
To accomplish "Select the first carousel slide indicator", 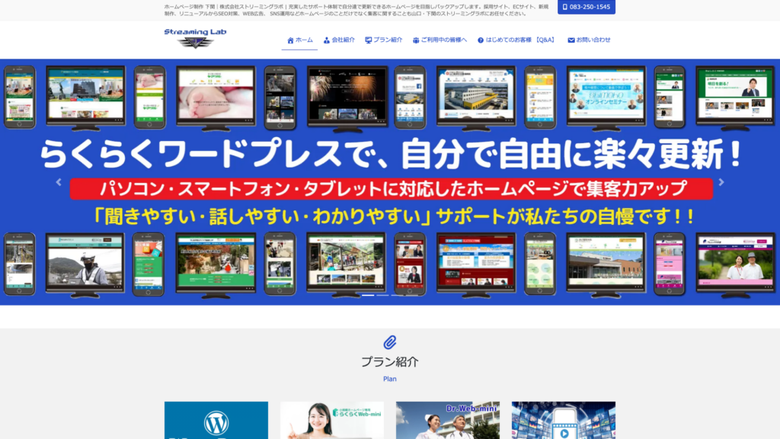I will click(x=368, y=295).
